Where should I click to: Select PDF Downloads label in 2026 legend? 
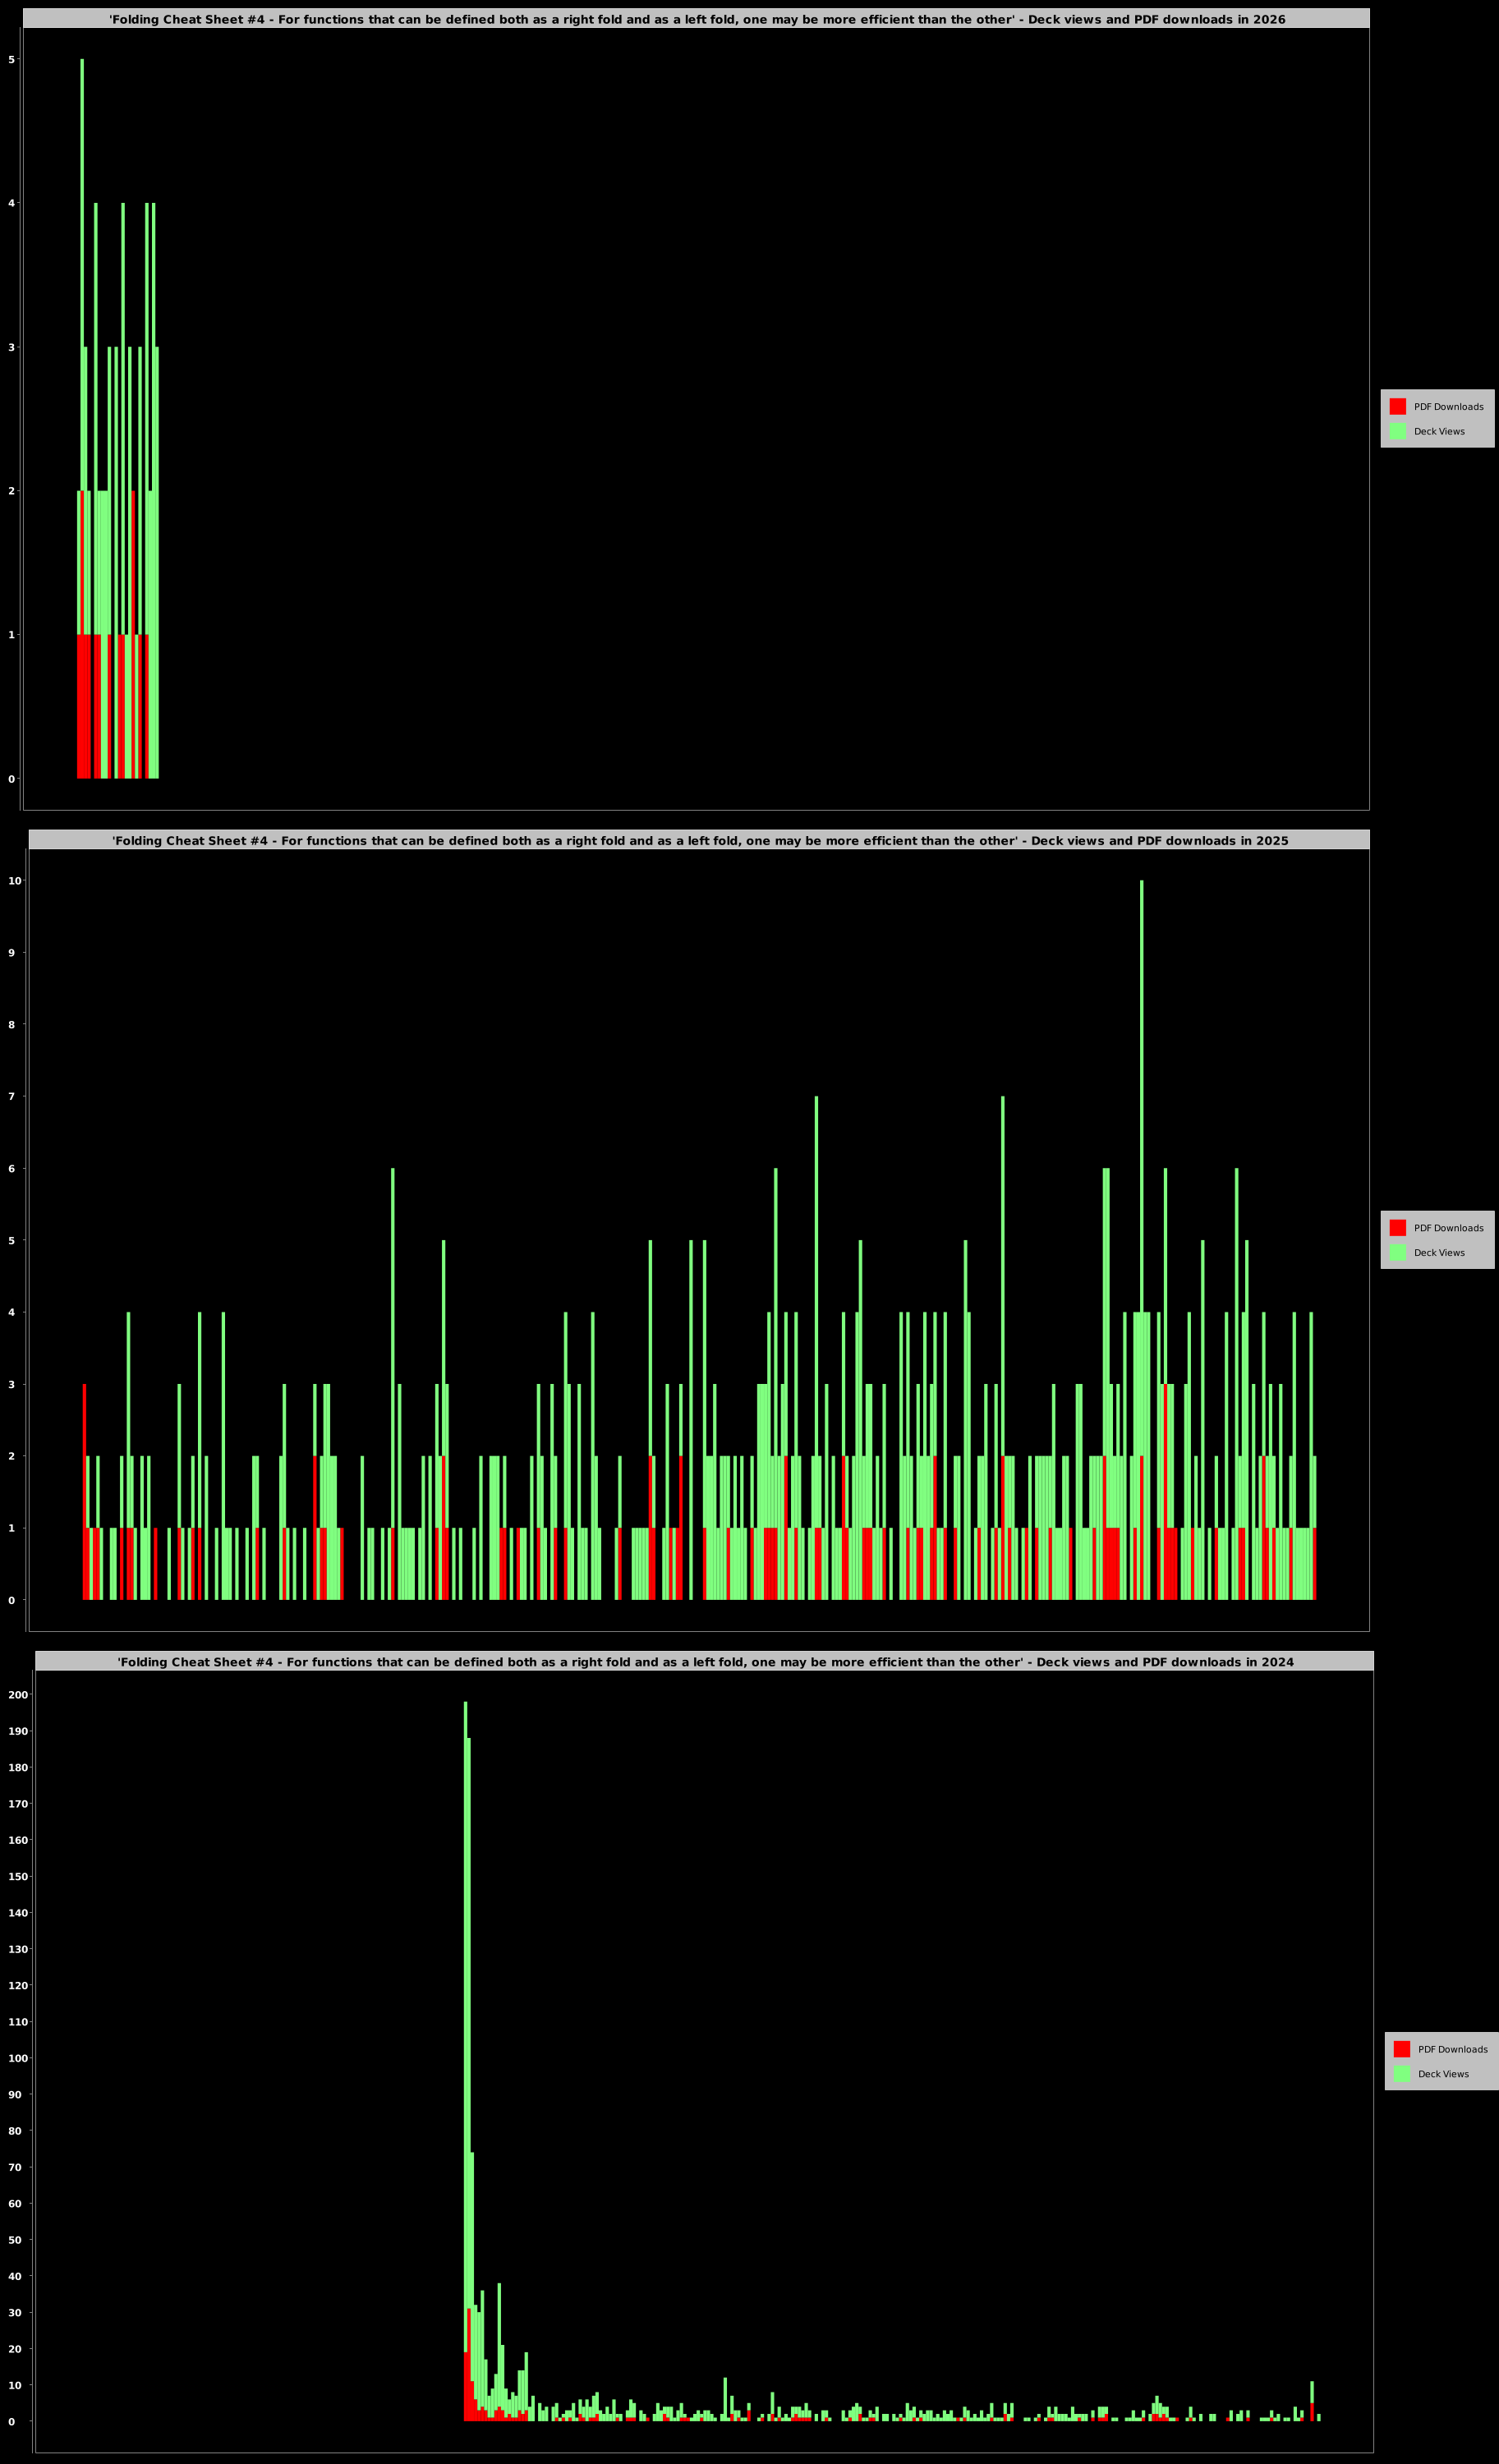1448,407
